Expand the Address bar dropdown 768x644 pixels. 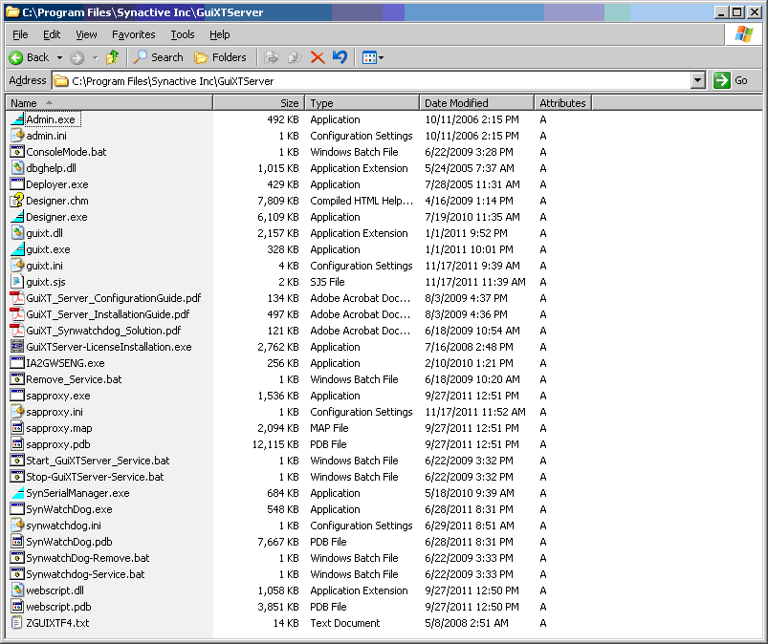tap(698, 80)
